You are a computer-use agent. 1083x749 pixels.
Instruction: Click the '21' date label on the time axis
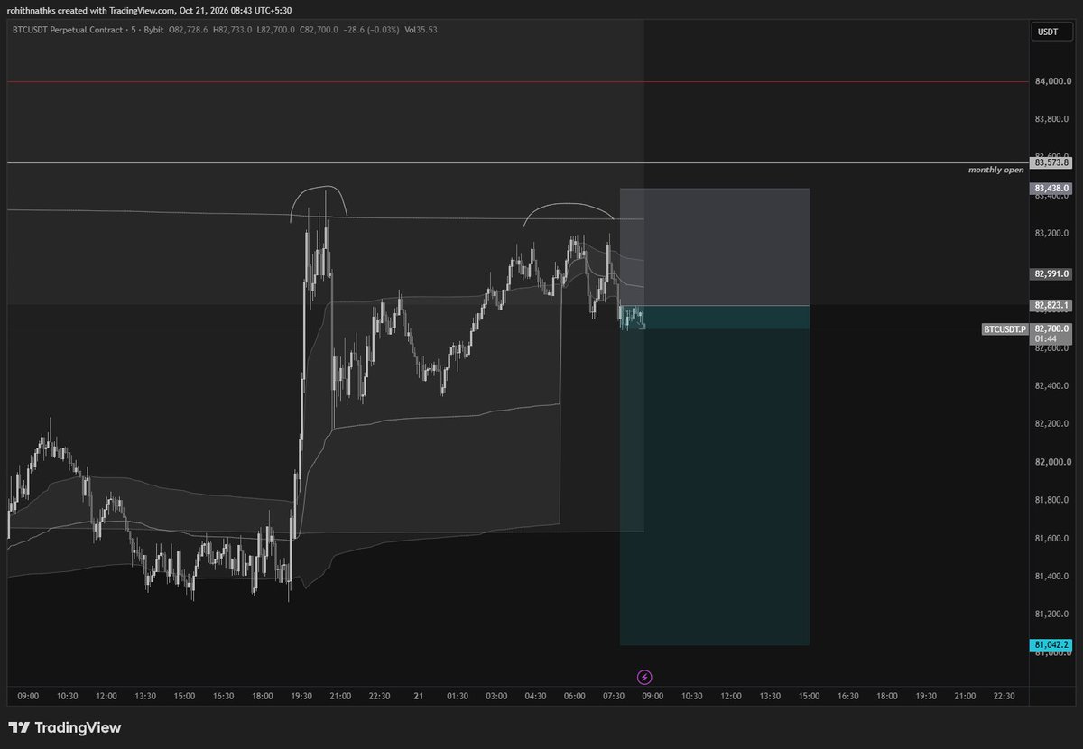coord(418,696)
